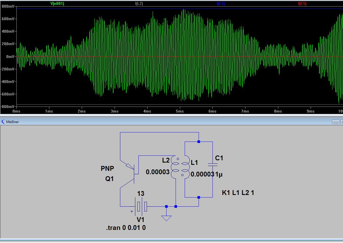Click the capacitor value '1µ'
This screenshot has width=343, height=243.
pyautogui.click(x=219, y=174)
